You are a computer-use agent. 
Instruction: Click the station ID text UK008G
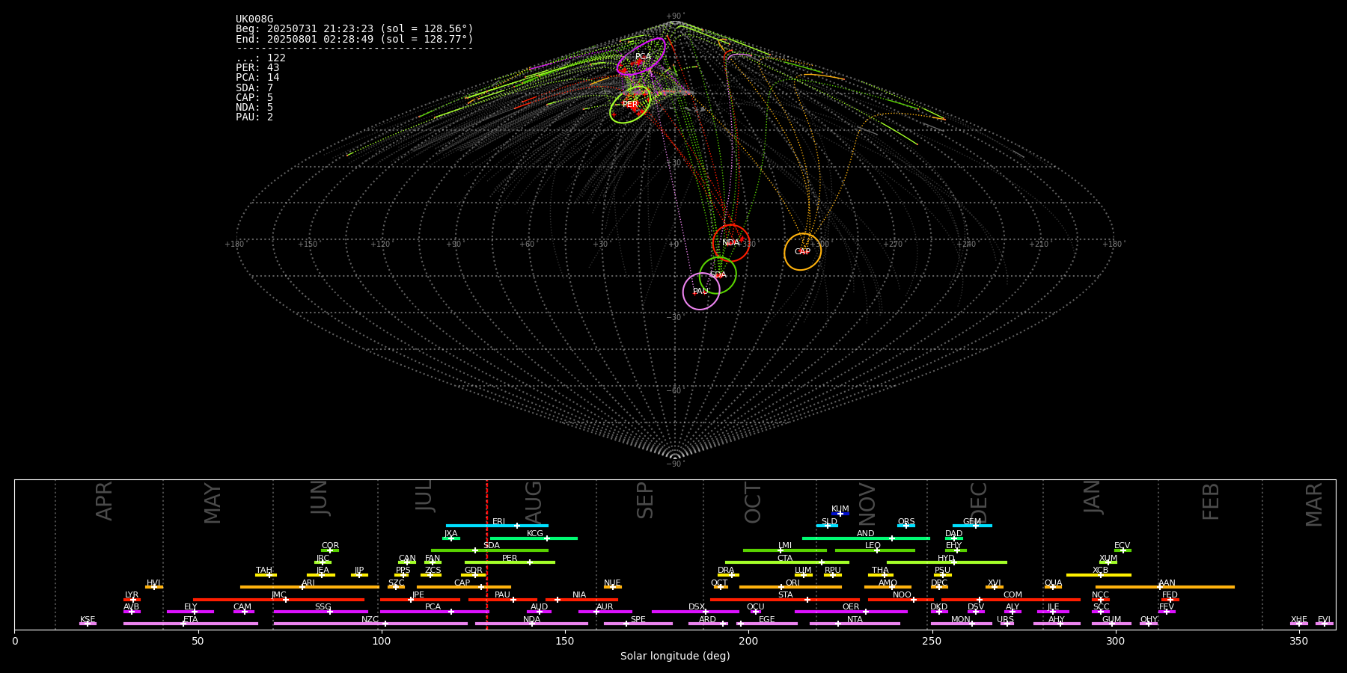(x=254, y=19)
